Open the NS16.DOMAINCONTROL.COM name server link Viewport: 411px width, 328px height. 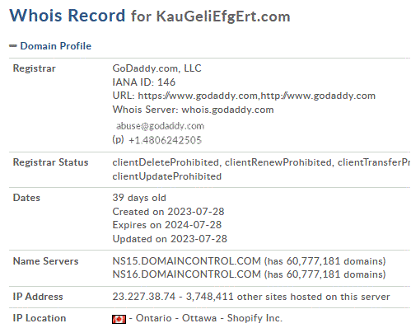pos(186,274)
